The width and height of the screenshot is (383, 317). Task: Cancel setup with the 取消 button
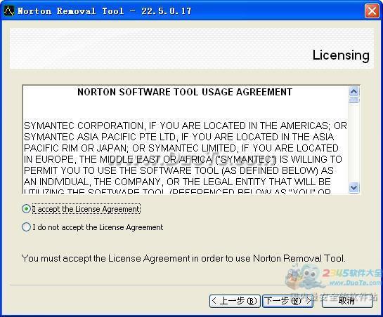click(x=347, y=301)
